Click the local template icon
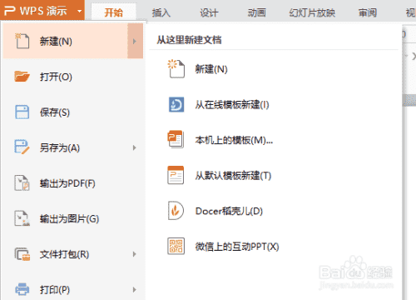 pyautogui.click(x=176, y=139)
